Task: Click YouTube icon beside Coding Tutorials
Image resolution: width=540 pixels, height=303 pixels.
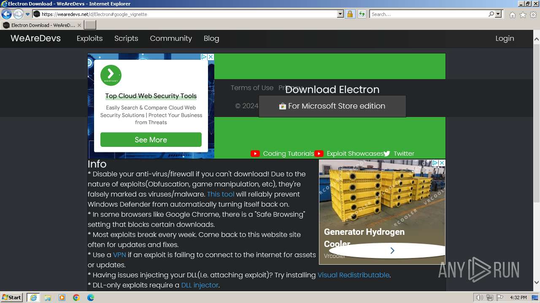Action: (x=255, y=154)
